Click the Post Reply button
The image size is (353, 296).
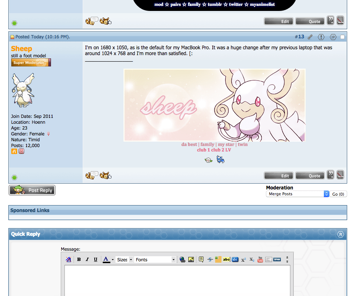(32, 190)
